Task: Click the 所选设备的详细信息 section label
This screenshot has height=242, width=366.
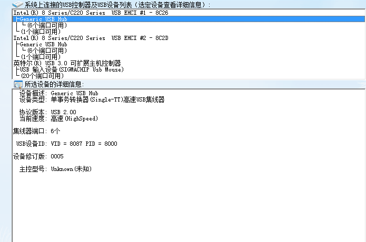Action: tap(54, 84)
